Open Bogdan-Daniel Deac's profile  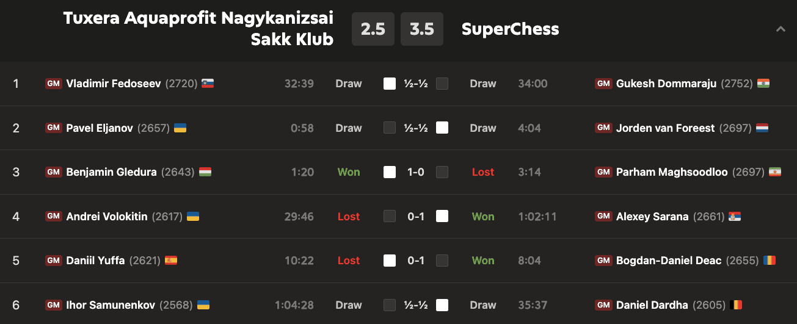pos(669,261)
